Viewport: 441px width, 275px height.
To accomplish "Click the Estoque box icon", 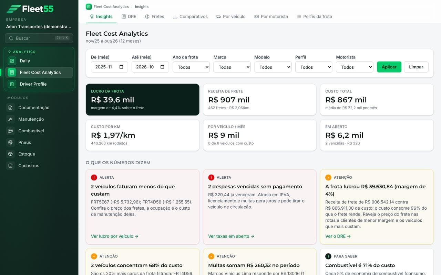I will (11, 154).
